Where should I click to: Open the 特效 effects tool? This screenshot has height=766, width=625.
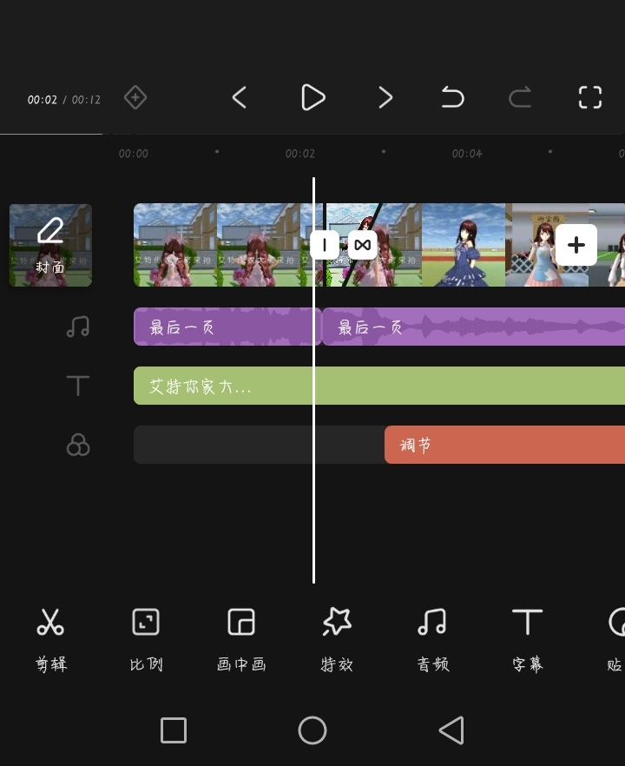(x=337, y=638)
